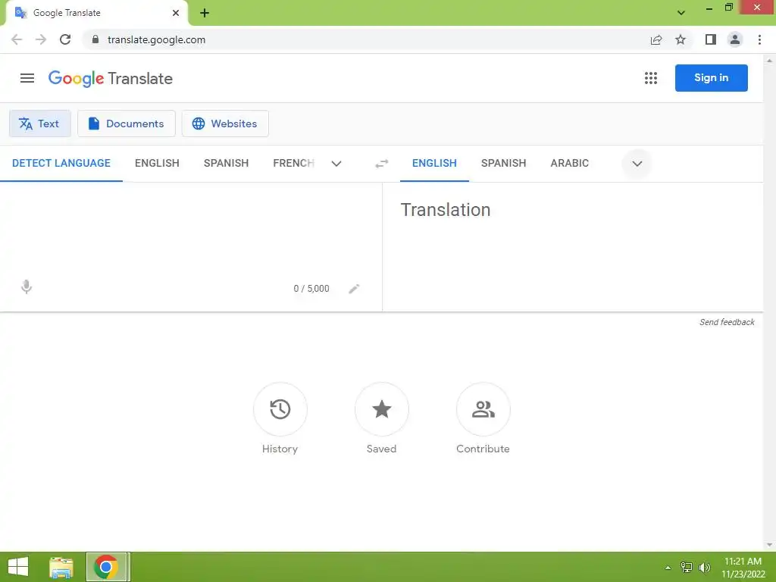
Task: Open the main hamburger menu
Action: (x=27, y=78)
